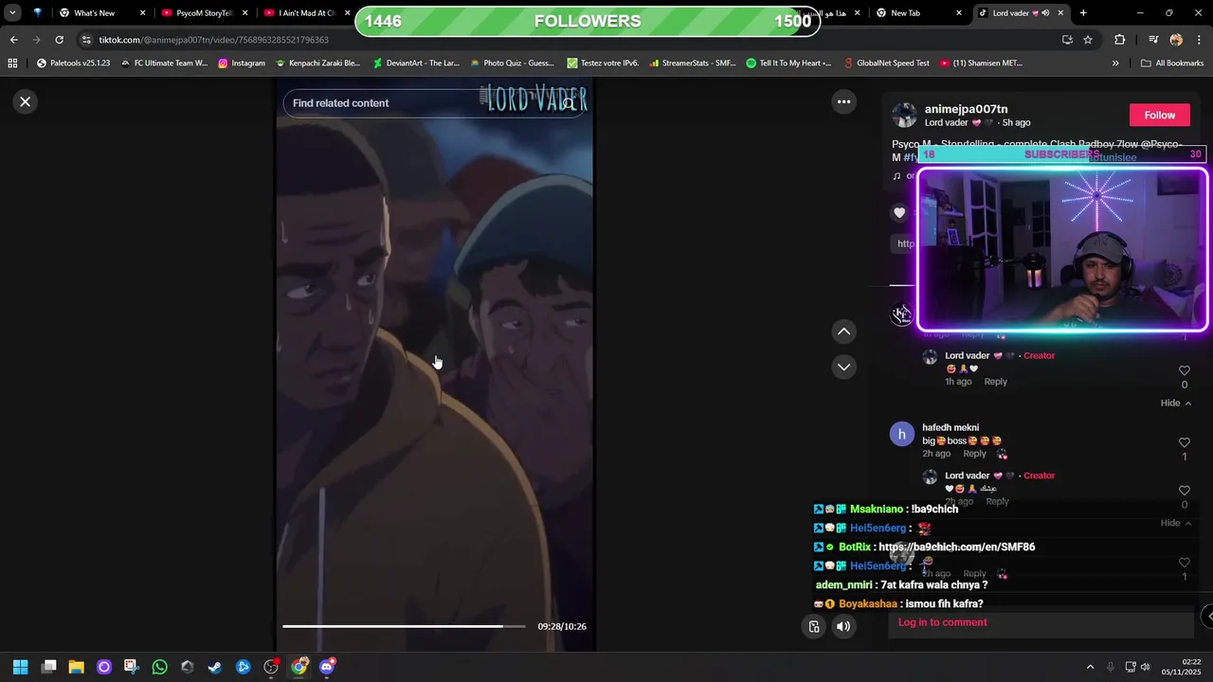Viewport: 1213px width, 682px height.
Task: Close the What's New tab
Action: click(x=143, y=13)
